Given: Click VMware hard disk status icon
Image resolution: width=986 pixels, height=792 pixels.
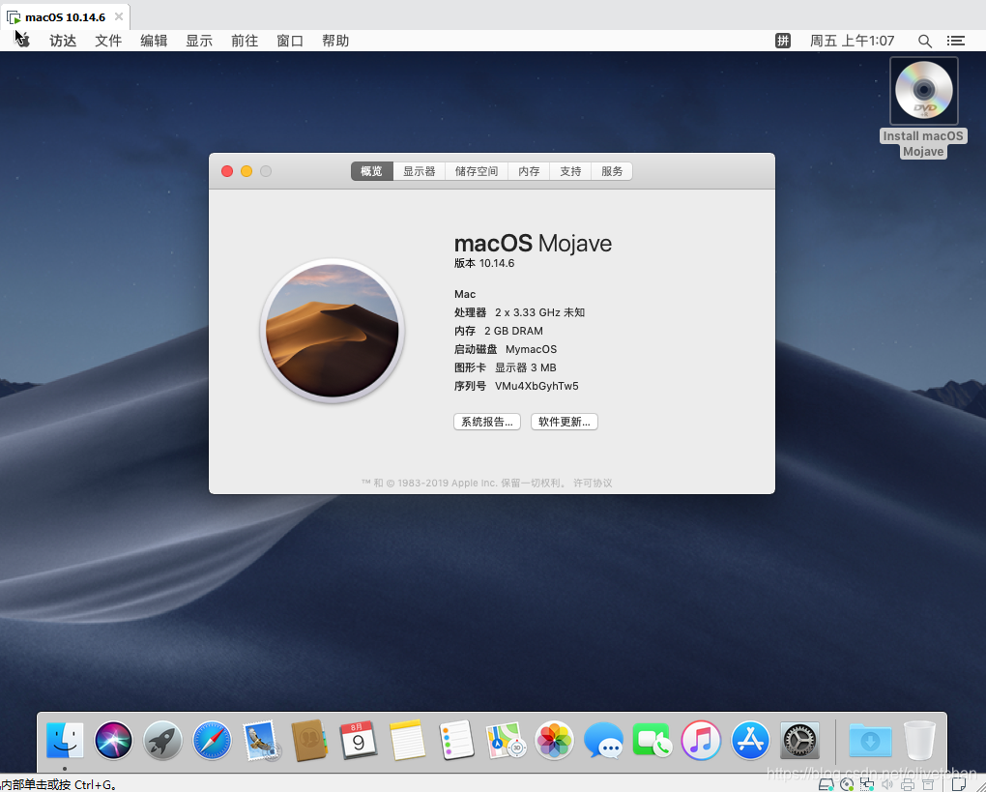Looking at the screenshot, I should tap(826, 784).
